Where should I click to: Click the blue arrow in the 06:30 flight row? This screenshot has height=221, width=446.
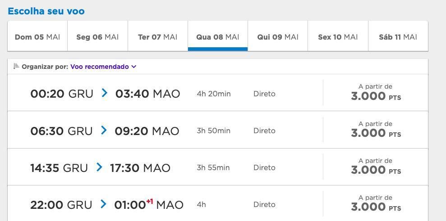[x=104, y=130]
